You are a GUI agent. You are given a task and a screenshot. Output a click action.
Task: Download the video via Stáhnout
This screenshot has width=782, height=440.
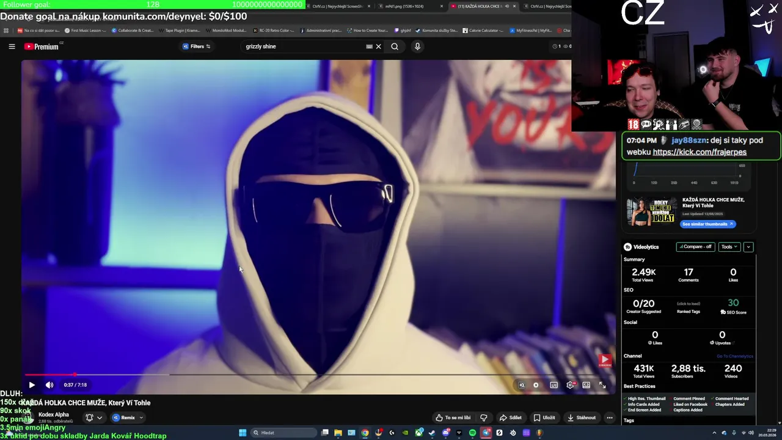[x=582, y=417]
